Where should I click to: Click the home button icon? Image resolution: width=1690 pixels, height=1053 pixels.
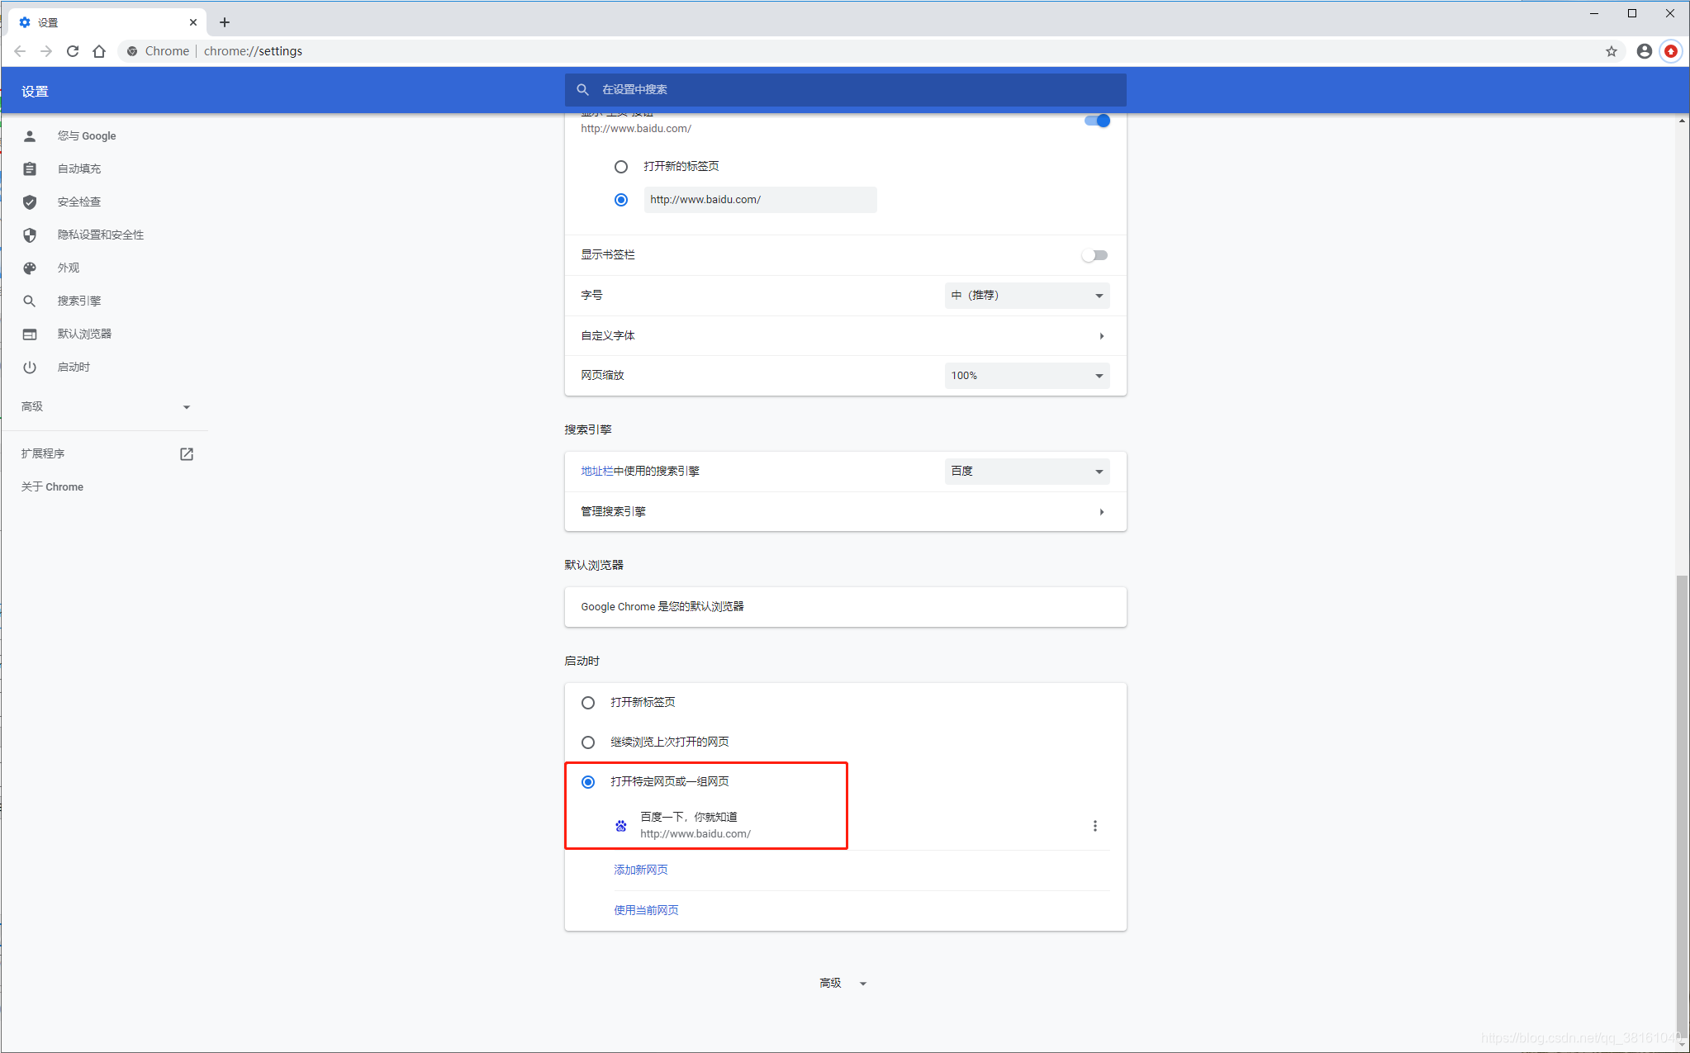coord(99,51)
